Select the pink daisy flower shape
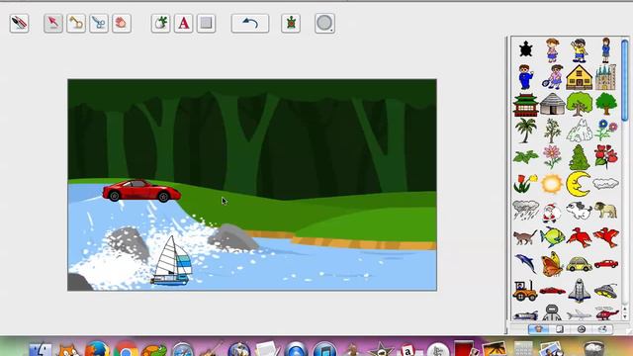This screenshot has width=633, height=356. [552, 157]
